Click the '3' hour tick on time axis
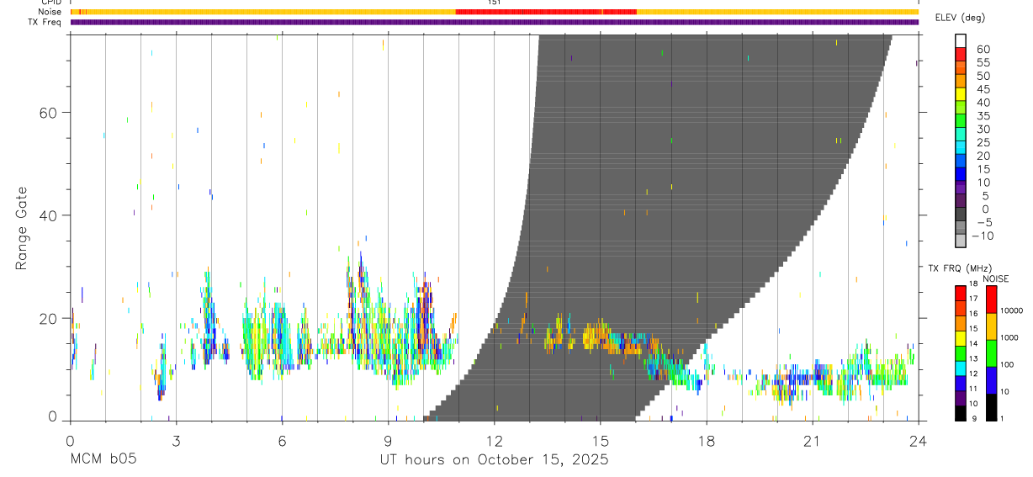Screen dimensions: 1033x477 pos(176,440)
